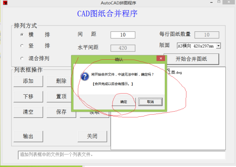This screenshot has height=167, width=236.
Task: Select the .dwg file entry in list box
Action: 175,73
